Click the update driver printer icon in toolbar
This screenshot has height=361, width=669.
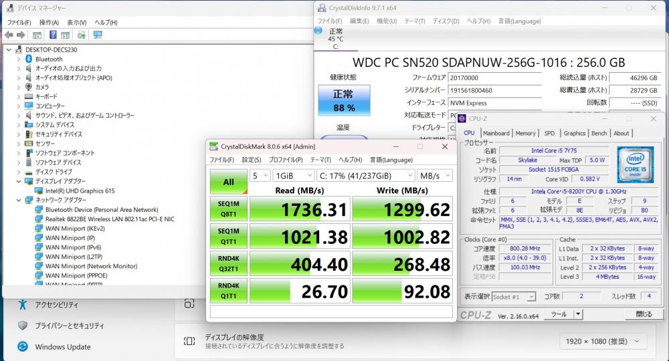point(82,35)
